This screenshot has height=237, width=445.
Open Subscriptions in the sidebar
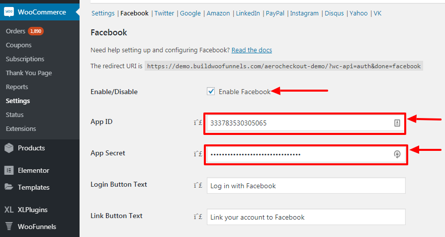click(25, 59)
